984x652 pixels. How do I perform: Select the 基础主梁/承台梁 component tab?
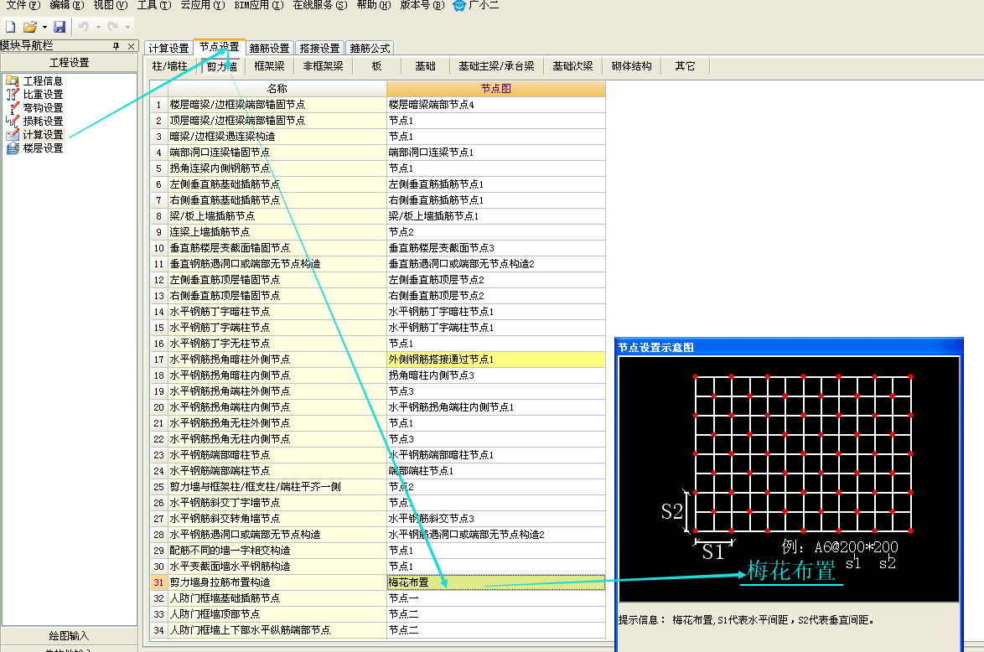point(496,66)
